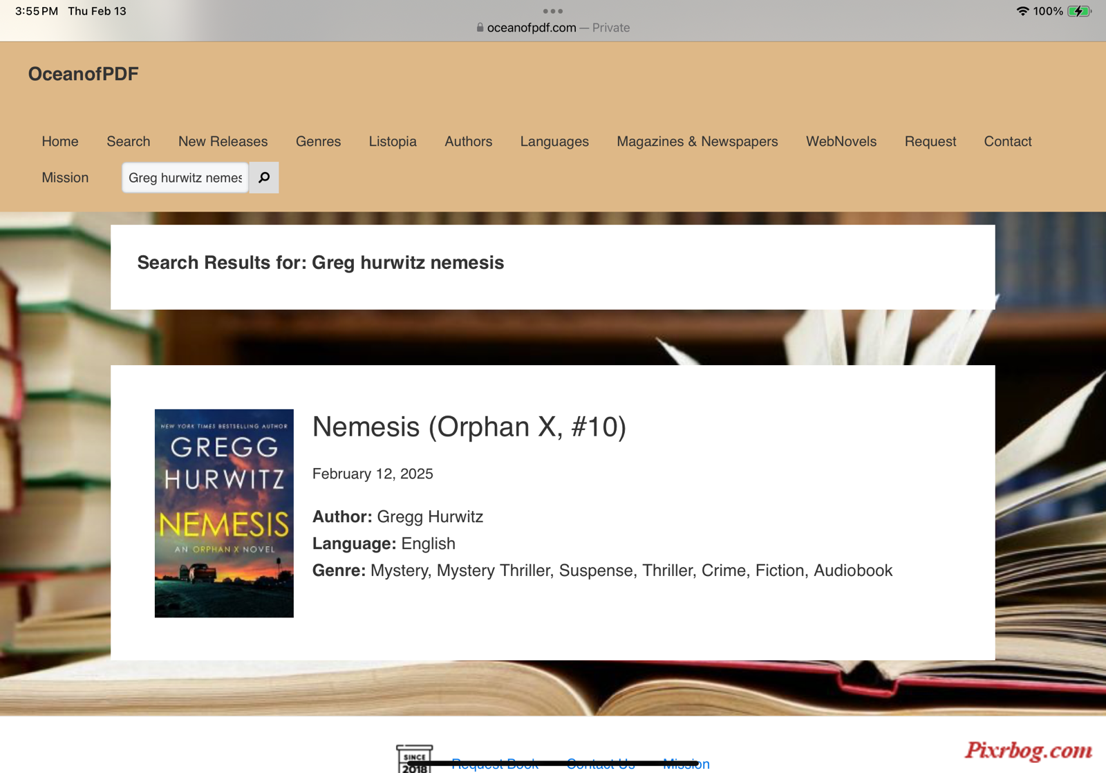
Task: Tap the padlock icon in address bar
Action: (x=480, y=28)
